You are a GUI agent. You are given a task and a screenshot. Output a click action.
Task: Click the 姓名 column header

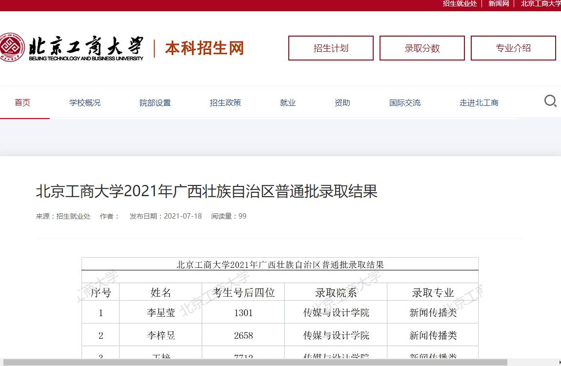click(160, 293)
